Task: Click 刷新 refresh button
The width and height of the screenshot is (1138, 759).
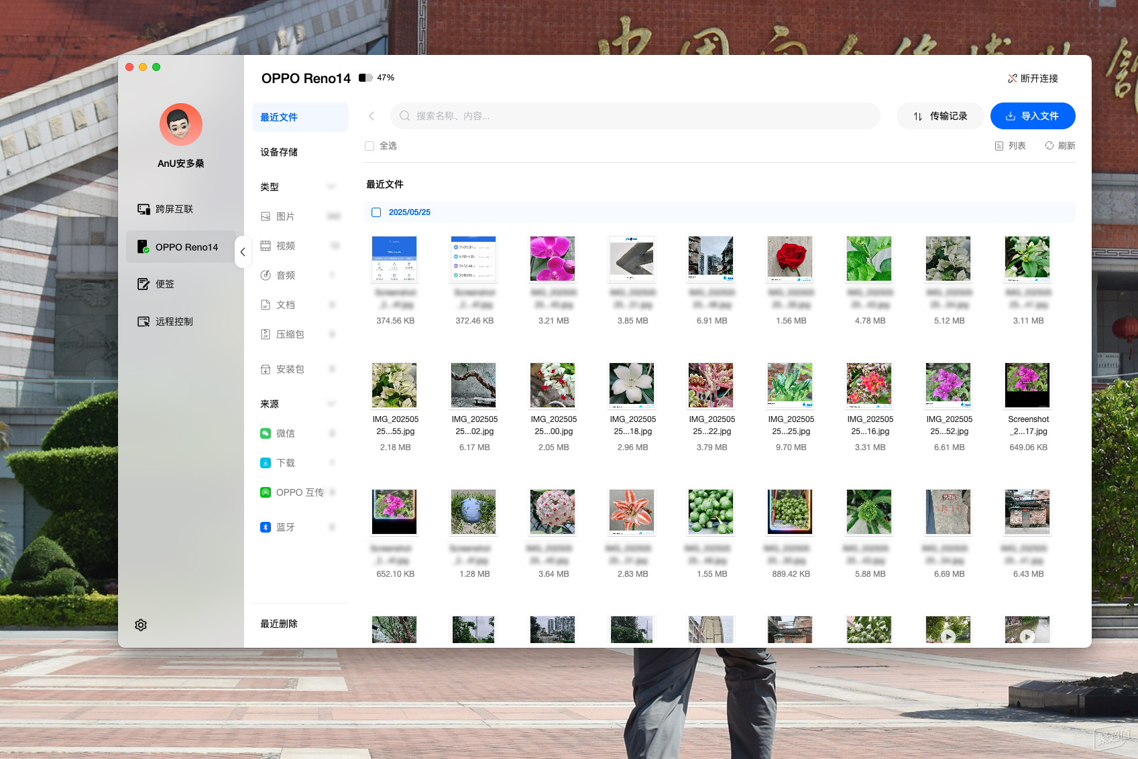Action: 1060,145
